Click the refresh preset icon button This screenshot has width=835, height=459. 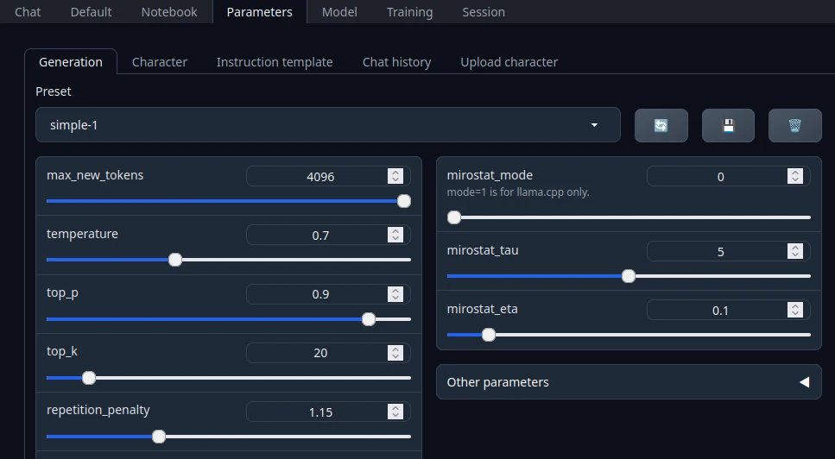(661, 125)
